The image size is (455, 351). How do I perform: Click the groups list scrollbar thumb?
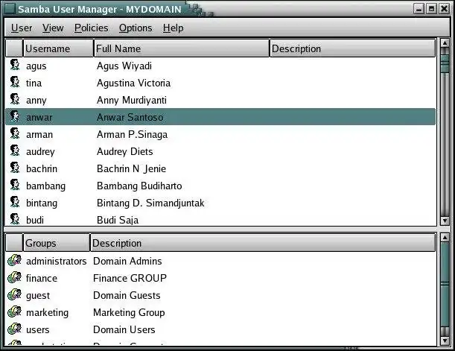tap(445, 285)
